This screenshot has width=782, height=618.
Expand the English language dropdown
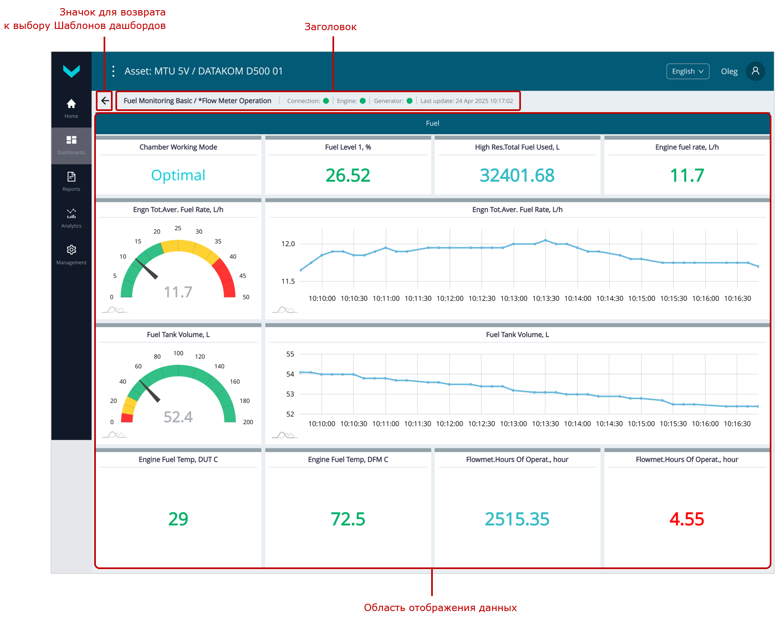point(687,71)
